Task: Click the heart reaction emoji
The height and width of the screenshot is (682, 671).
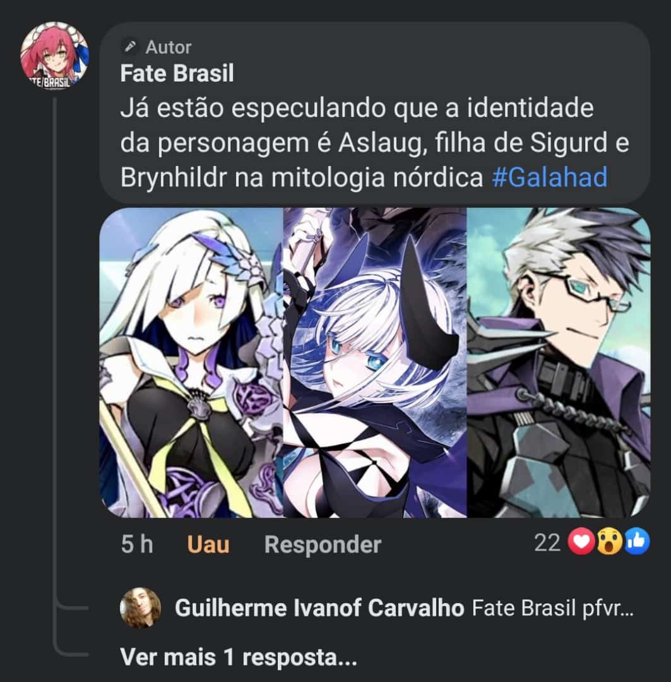Action: click(x=581, y=542)
